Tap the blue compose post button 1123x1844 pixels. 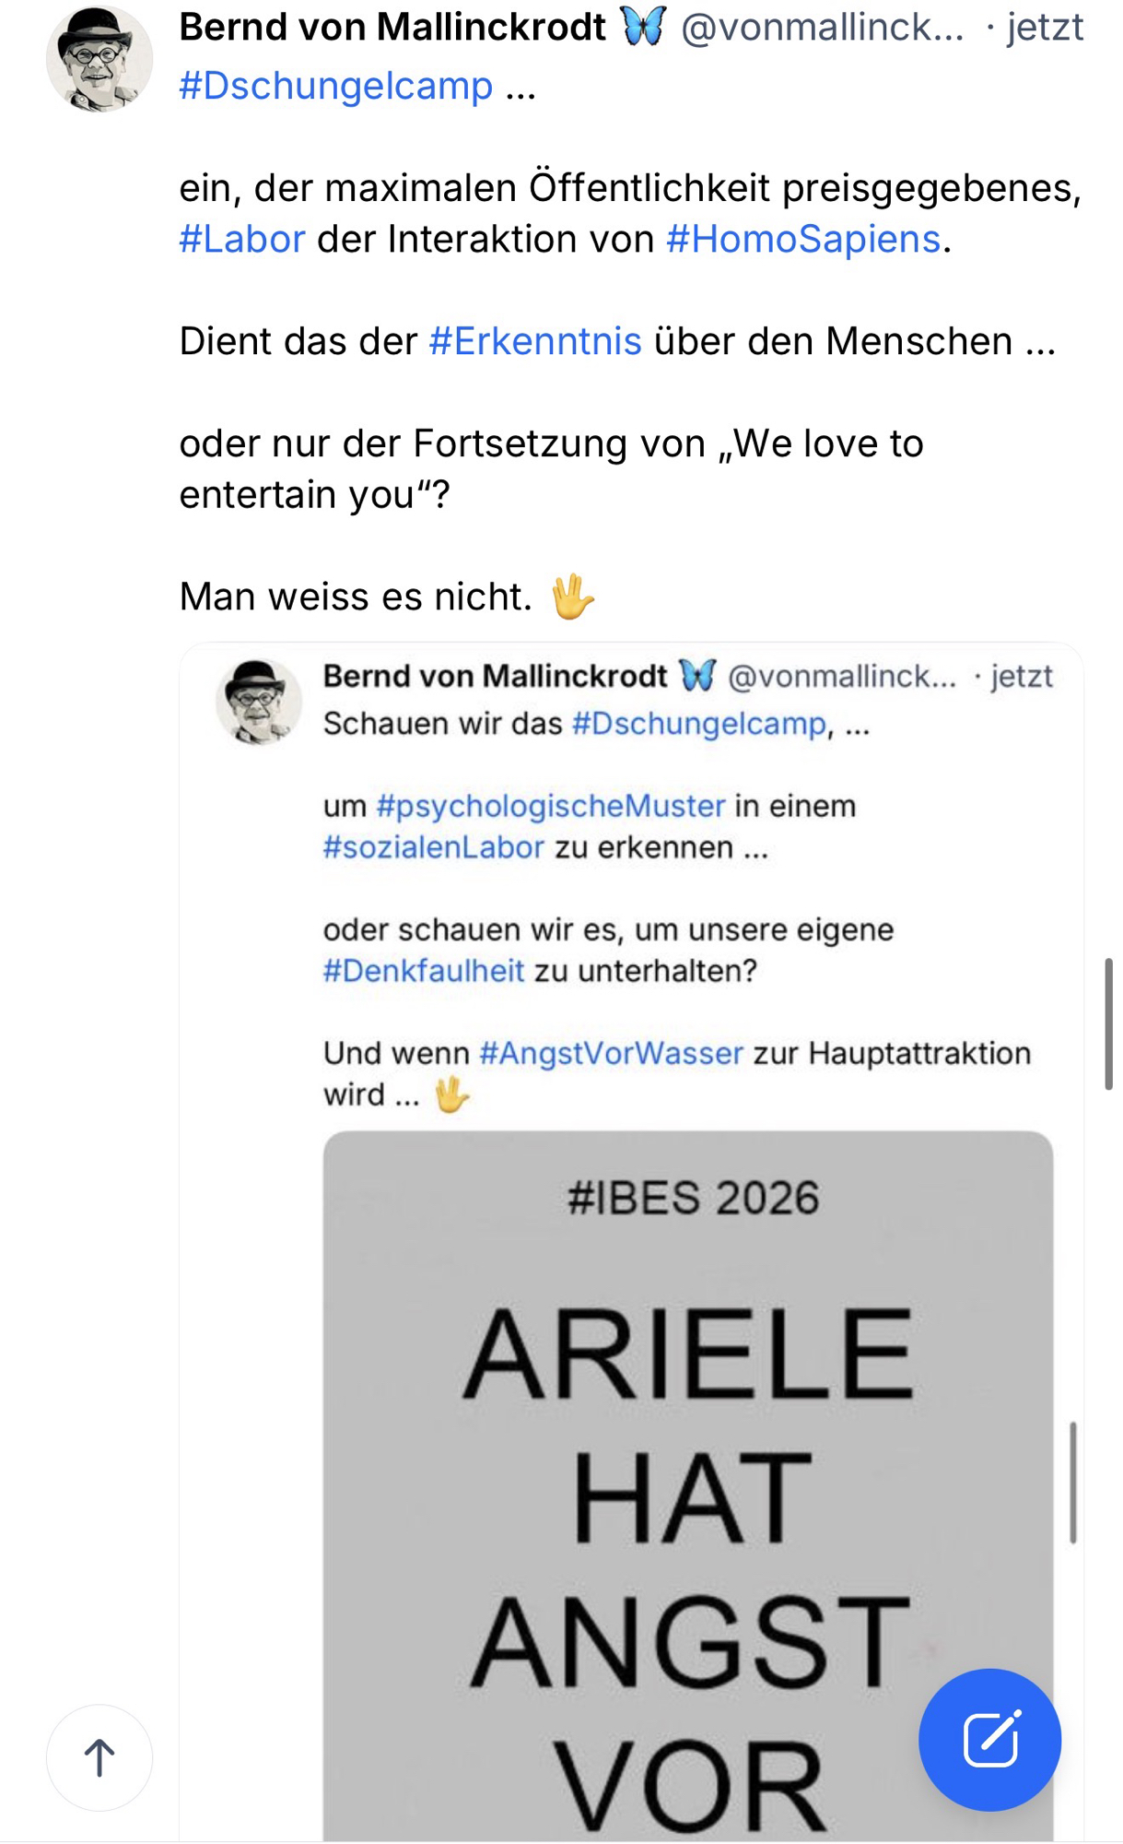(989, 1739)
